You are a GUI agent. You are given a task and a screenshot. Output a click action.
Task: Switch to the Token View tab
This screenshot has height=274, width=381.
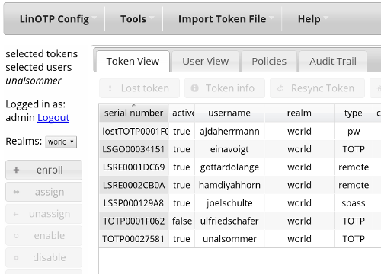133,61
